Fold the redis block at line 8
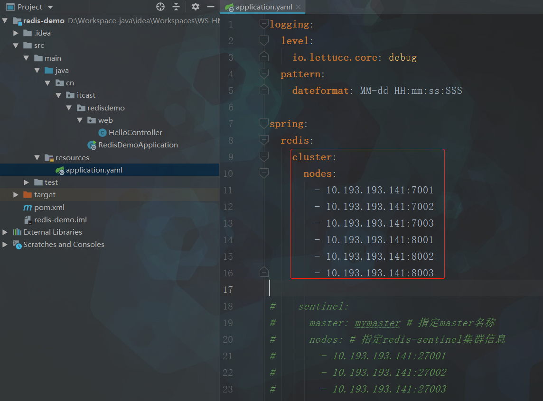The image size is (543, 401). coord(264,140)
